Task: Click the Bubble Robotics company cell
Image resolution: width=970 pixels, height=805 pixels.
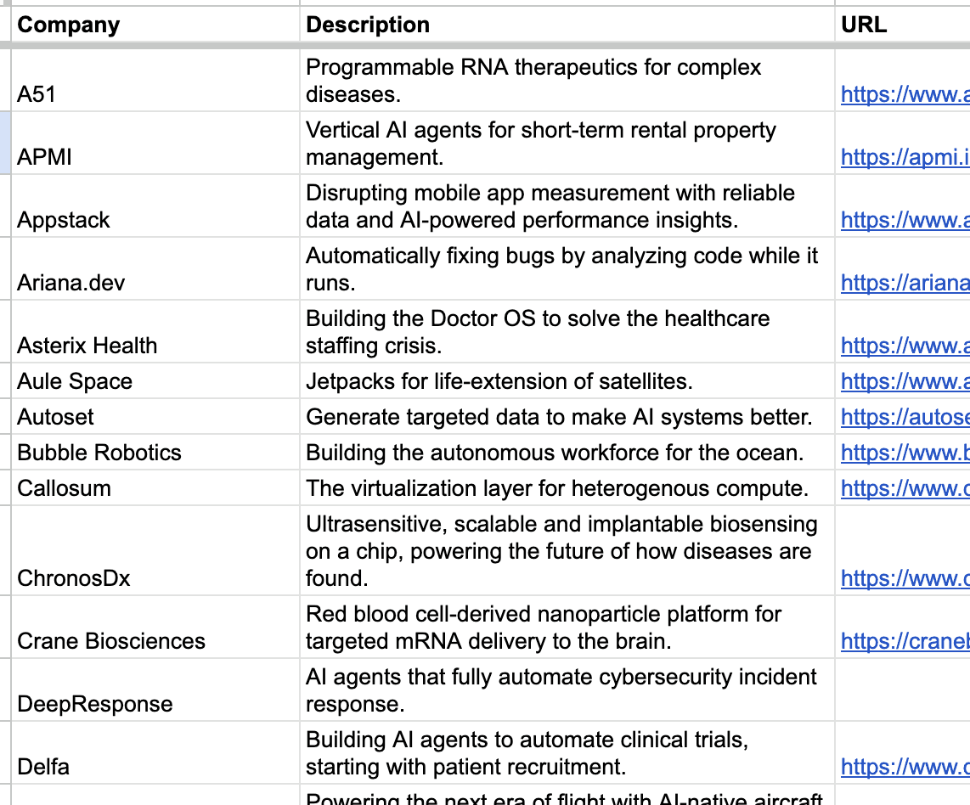Action: pyautogui.click(x=155, y=452)
